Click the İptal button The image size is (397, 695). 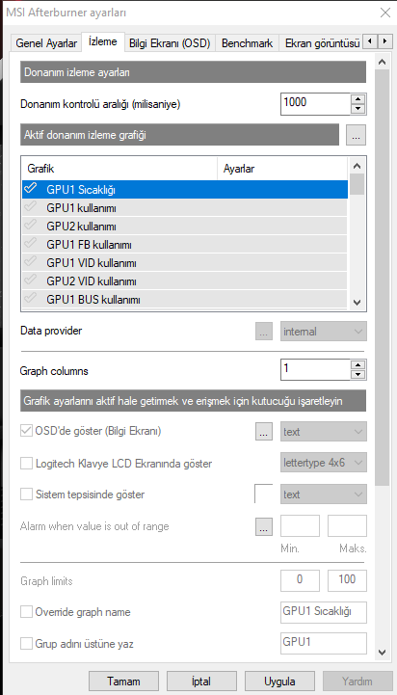pos(201,682)
